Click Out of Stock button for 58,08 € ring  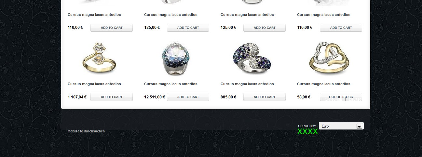coord(341,97)
